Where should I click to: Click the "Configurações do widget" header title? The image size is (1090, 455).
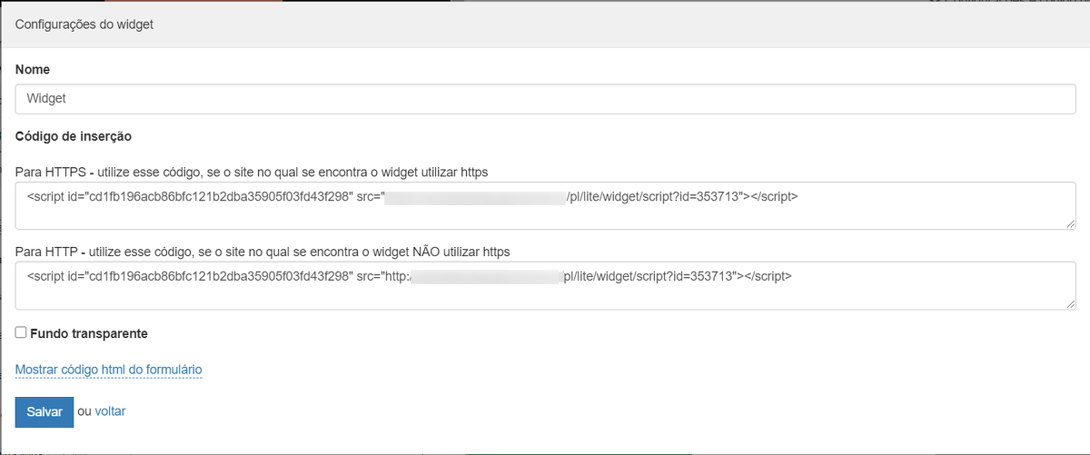(84, 25)
